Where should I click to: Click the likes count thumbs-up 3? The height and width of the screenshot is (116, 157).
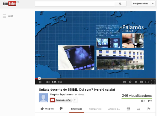click(143, 101)
